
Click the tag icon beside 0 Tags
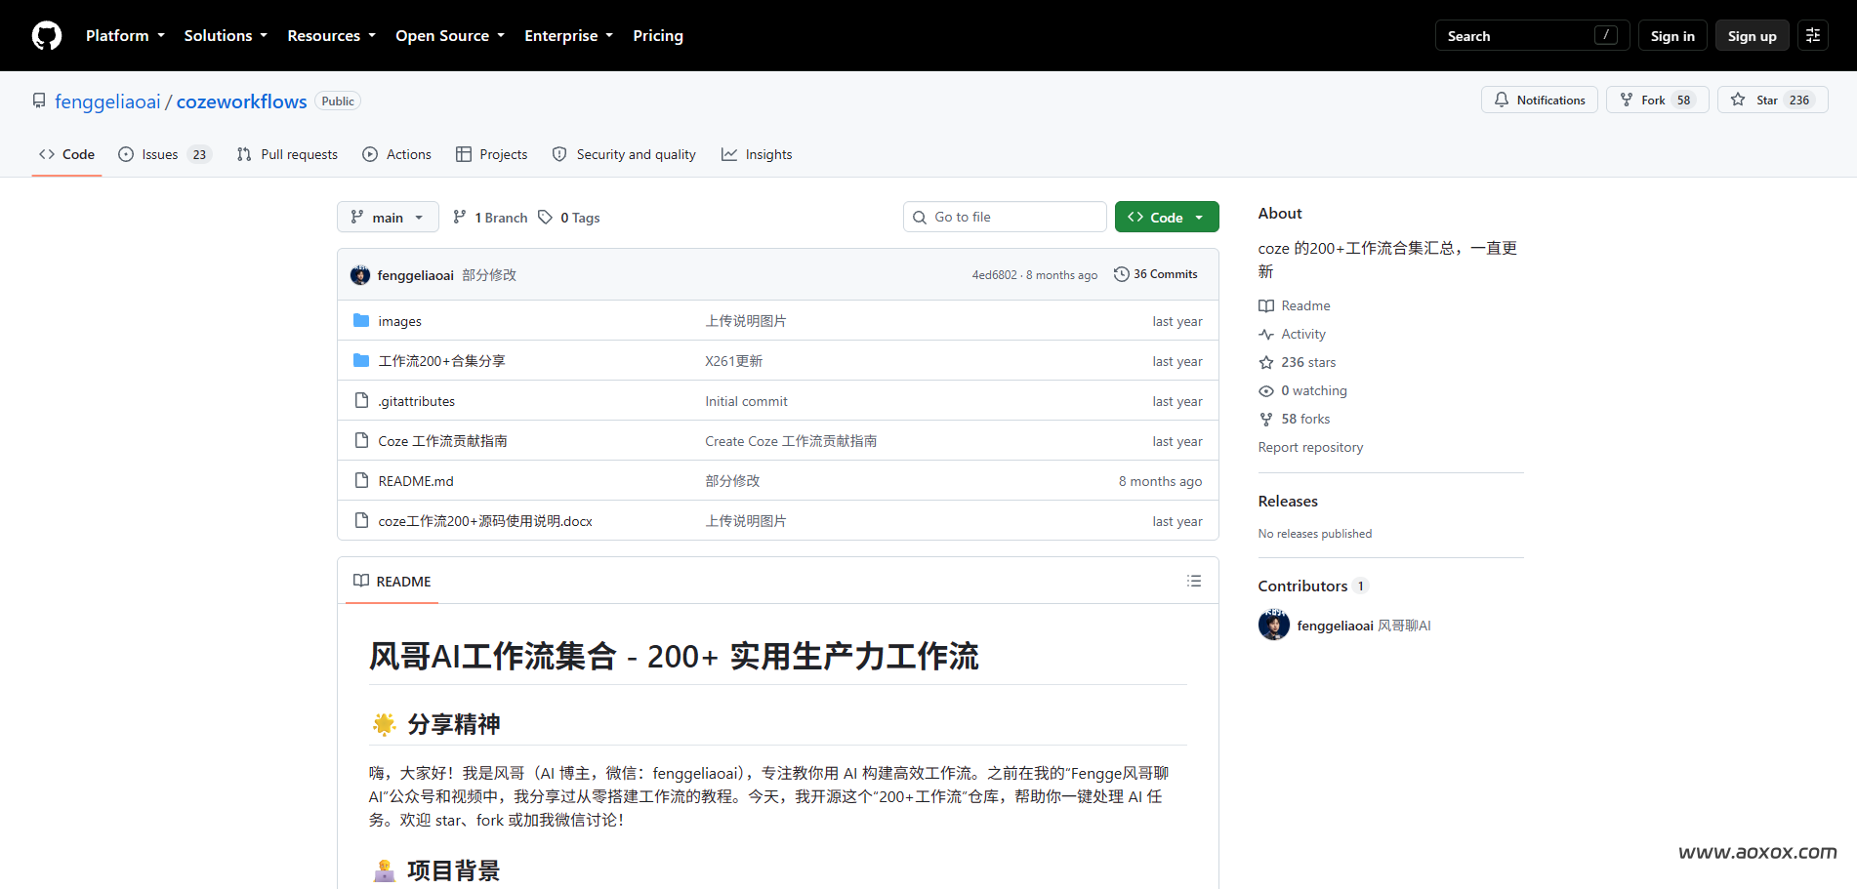click(x=545, y=217)
